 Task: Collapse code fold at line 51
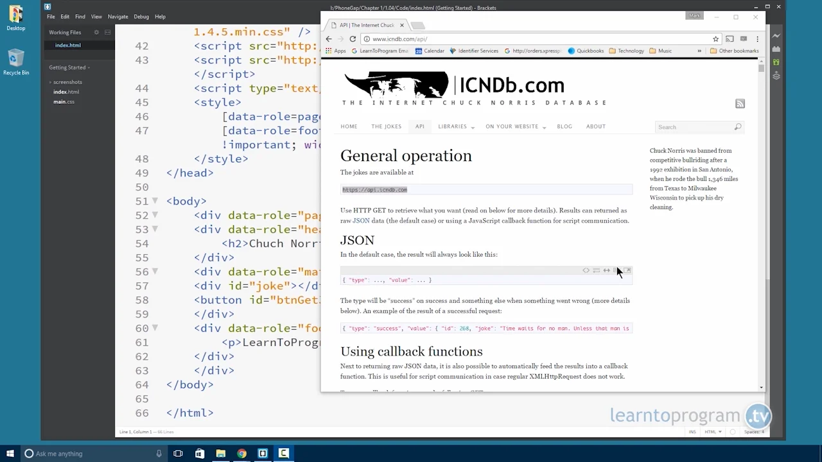point(155,201)
